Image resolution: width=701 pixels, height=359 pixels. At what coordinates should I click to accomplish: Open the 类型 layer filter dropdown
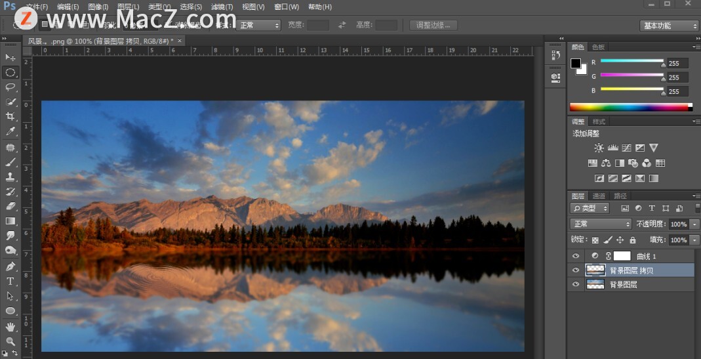pyautogui.click(x=590, y=208)
